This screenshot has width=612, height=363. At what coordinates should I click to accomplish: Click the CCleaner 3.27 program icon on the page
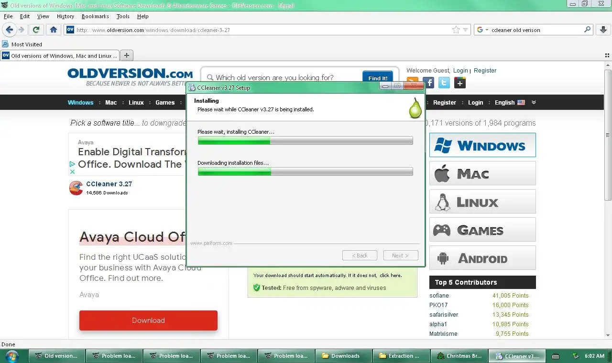(76, 188)
